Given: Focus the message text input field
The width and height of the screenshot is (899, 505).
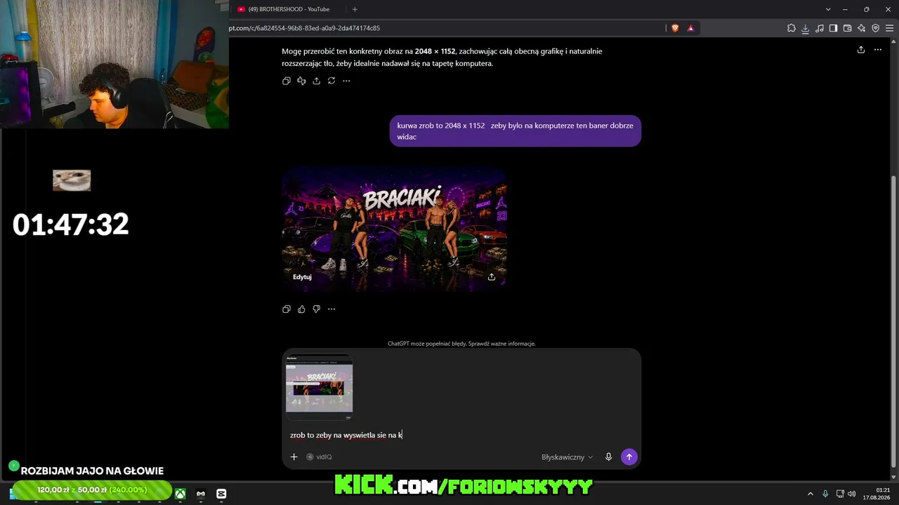Looking at the screenshot, I should pos(461,436).
